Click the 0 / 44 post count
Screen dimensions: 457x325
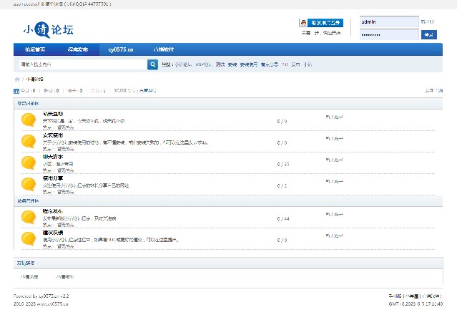(x=283, y=218)
